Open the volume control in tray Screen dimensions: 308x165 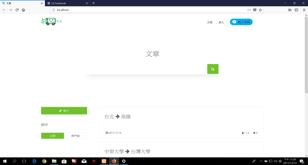[x=275, y=161]
